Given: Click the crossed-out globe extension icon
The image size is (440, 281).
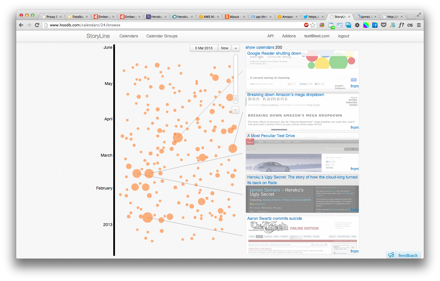Looking at the screenshot, I should click(322, 25).
